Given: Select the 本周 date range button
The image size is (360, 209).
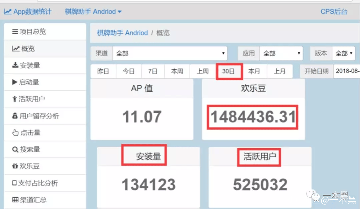Looking at the screenshot, I should click(x=177, y=71).
